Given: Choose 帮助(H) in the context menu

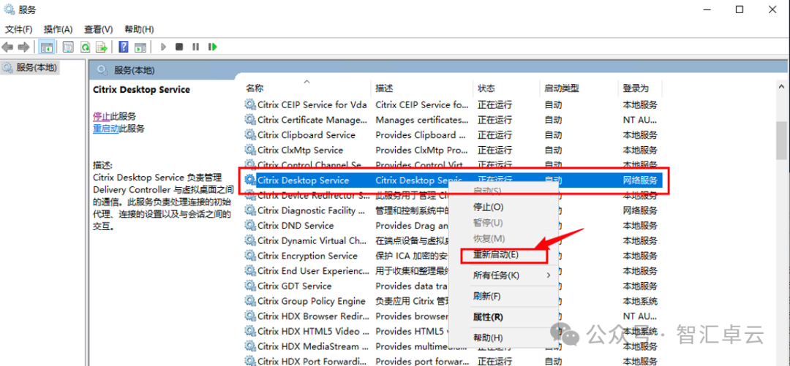Looking at the screenshot, I should point(503,338).
